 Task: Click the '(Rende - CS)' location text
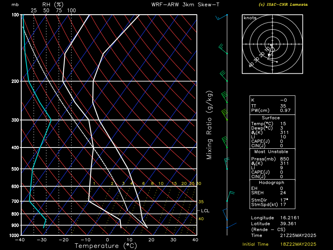268,230
